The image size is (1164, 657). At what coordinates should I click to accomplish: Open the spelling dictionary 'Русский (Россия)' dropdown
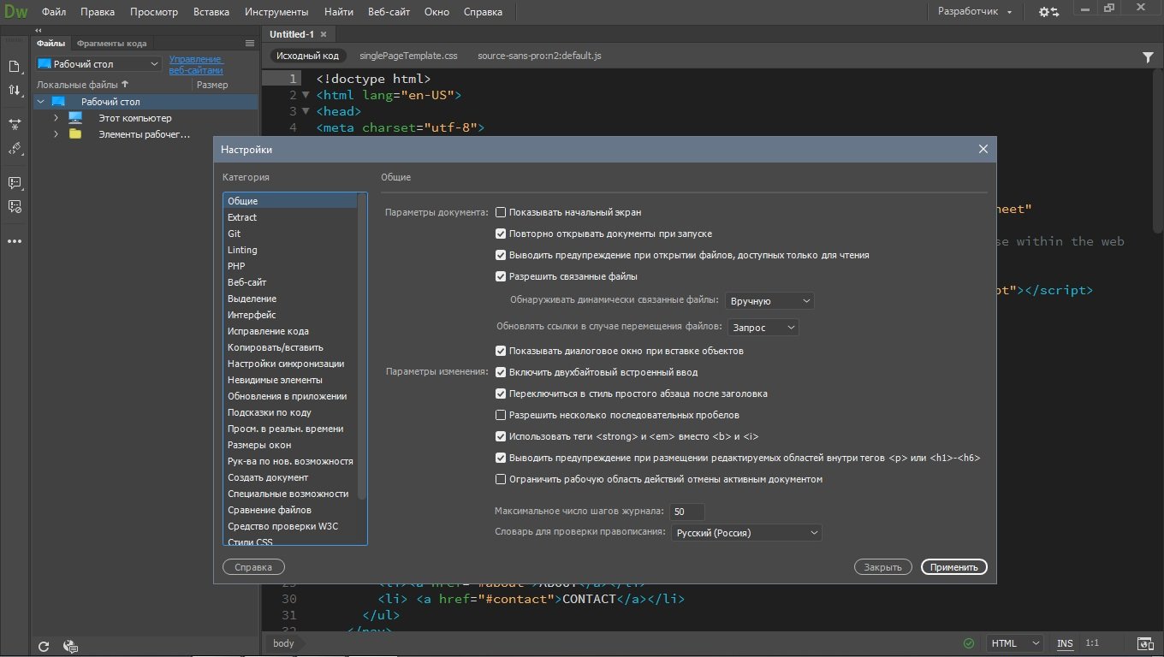coord(745,533)
